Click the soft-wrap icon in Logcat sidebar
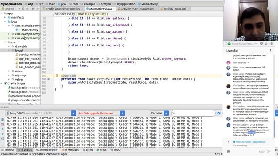The width and height of the screenshot is (278, 156). point(3,139)
